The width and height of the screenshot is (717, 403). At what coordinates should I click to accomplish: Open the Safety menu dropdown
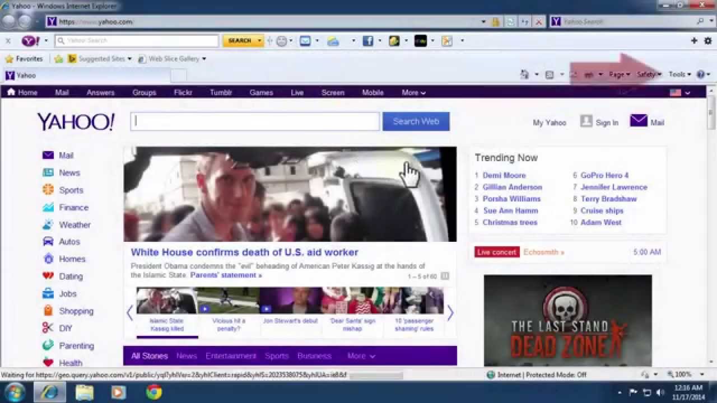pyautogui.click(x=649, y=74)
